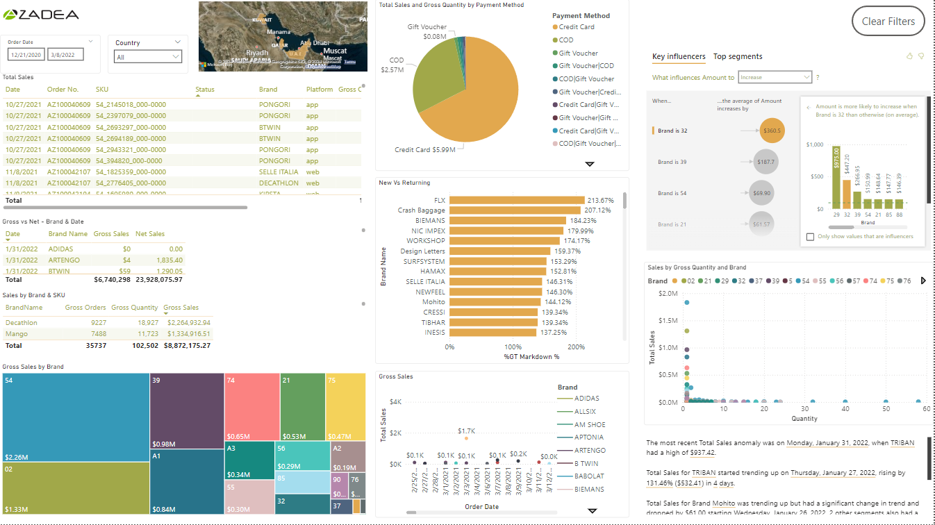
Task: Select the Crash Baggage bar
Action: click(x=515, y=210)
